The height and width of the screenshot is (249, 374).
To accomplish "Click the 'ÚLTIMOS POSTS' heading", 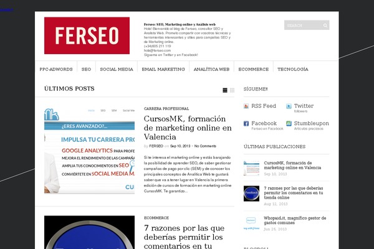I will pos(69,88).
